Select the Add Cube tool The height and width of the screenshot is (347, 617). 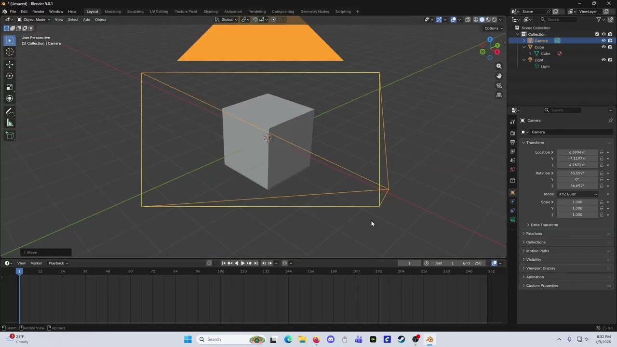tap(10, 136)
